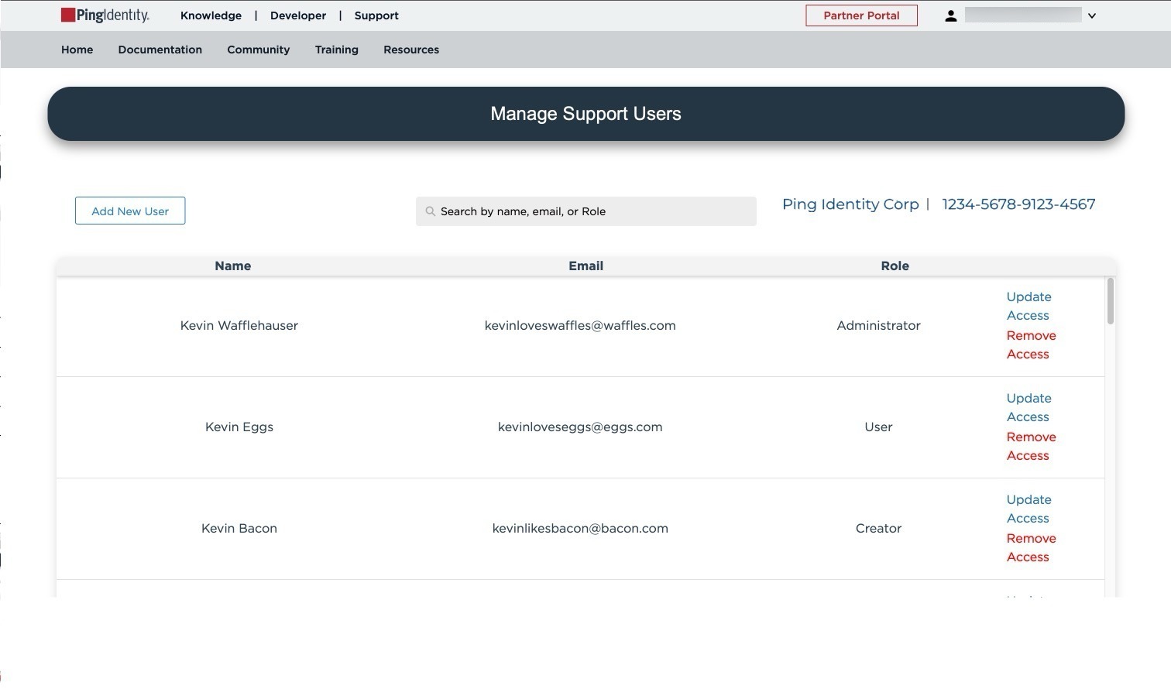
Task: Click the Administrator role cell
Action: (x=878, y=325)
